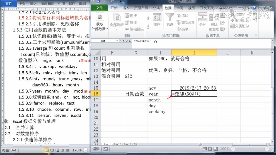Sort ascending with the A-to-Z icon
The width and height of the screenshot is (276, 155).
(149, 17)
